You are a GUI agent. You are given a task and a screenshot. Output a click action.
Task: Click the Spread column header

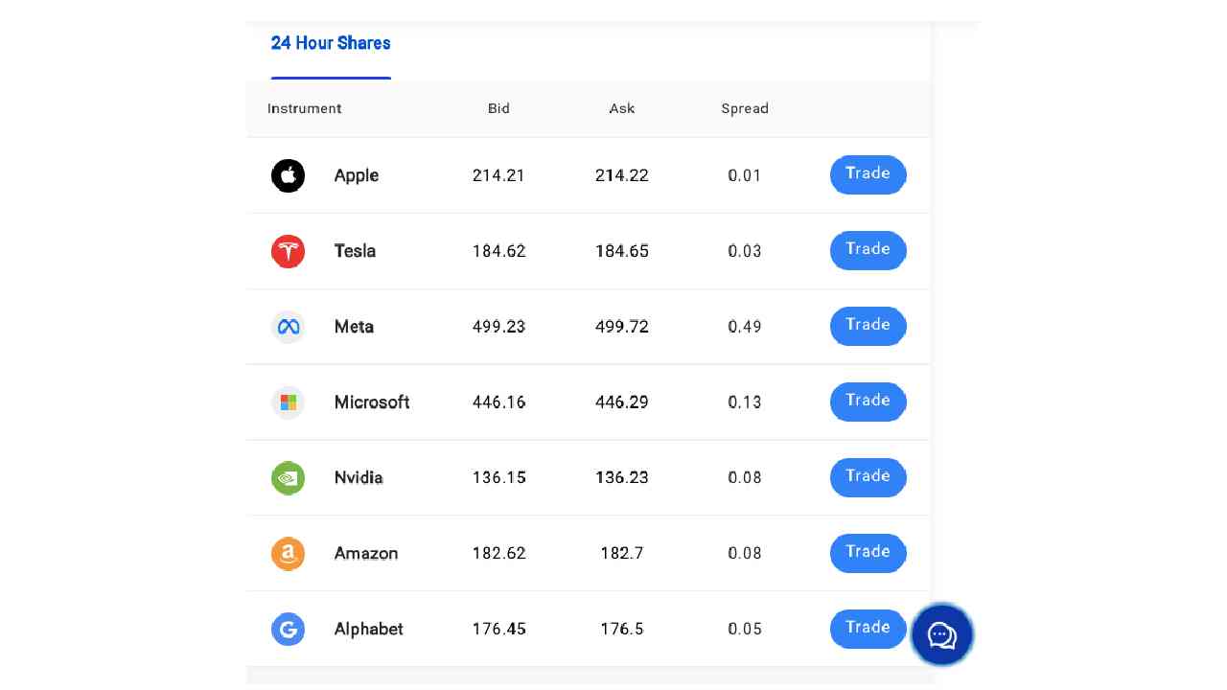pos(745,108)
